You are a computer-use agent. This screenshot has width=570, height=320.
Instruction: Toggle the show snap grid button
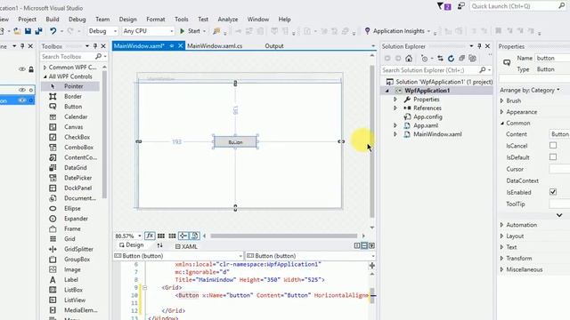tap(161, 236)
